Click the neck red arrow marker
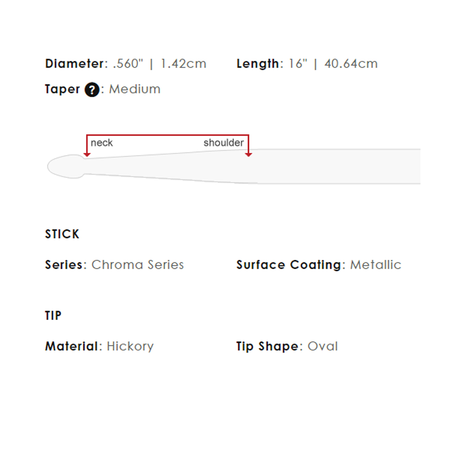Image resolution: width=460 pixels, height=460 pixels. point(87,154)
